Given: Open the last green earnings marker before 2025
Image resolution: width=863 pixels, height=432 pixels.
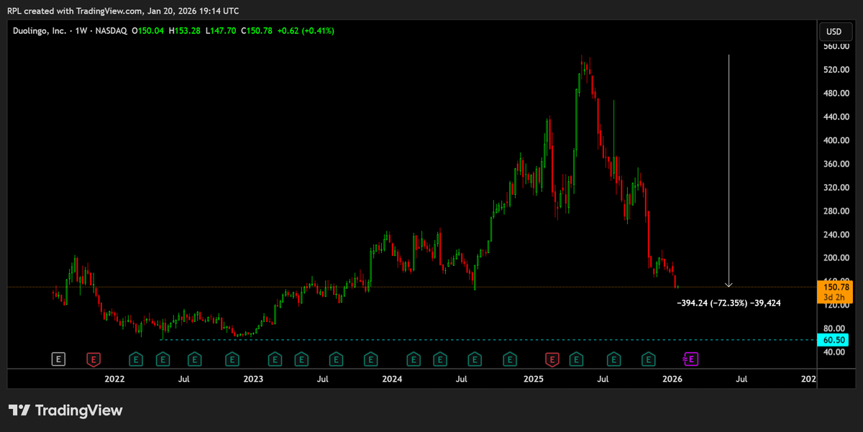Looking at the screenshot, I should [x=509, y=358].
